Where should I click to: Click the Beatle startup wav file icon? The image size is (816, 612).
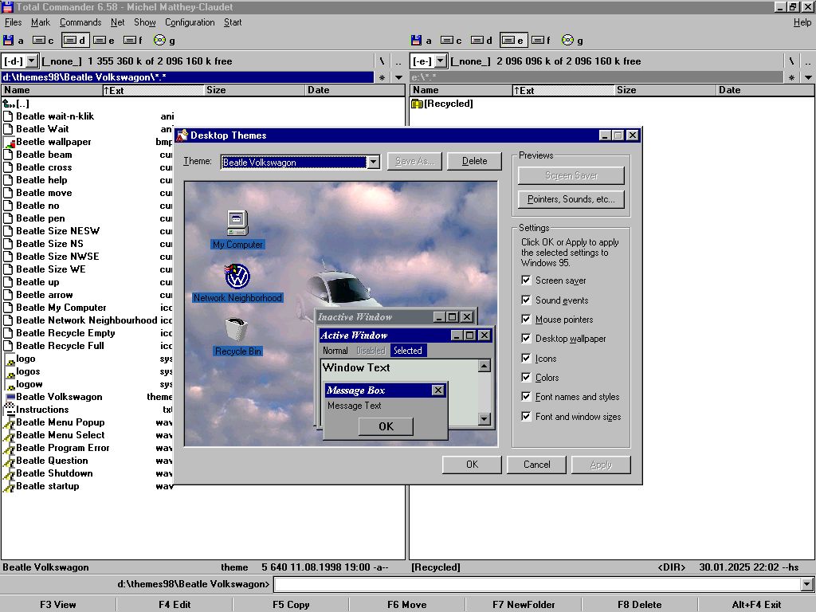(x=9, y=486)
